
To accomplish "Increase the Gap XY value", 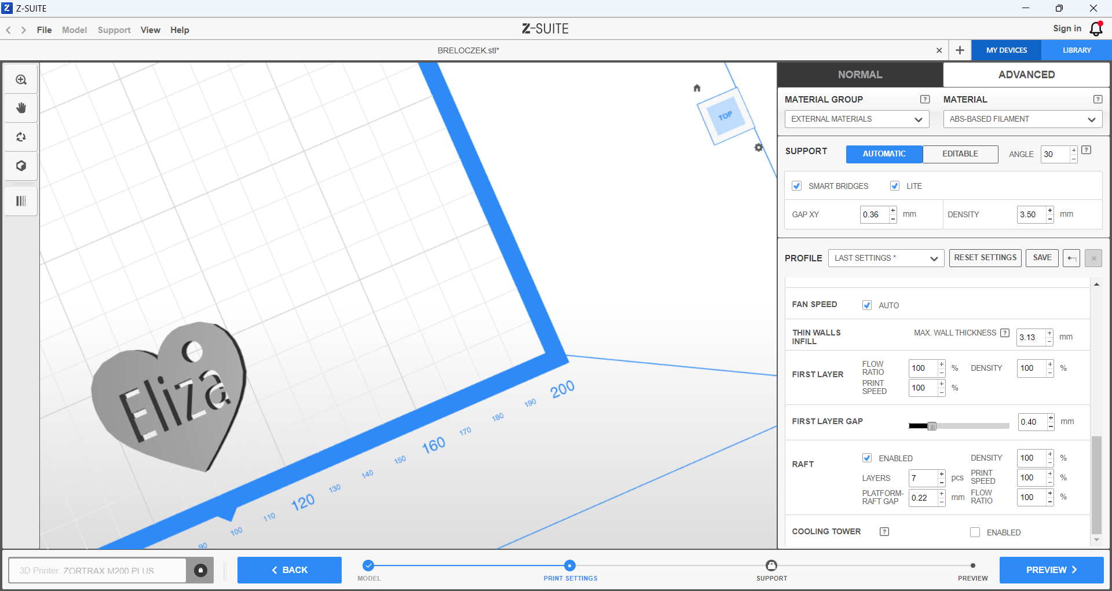I will [x=893, y=210].
